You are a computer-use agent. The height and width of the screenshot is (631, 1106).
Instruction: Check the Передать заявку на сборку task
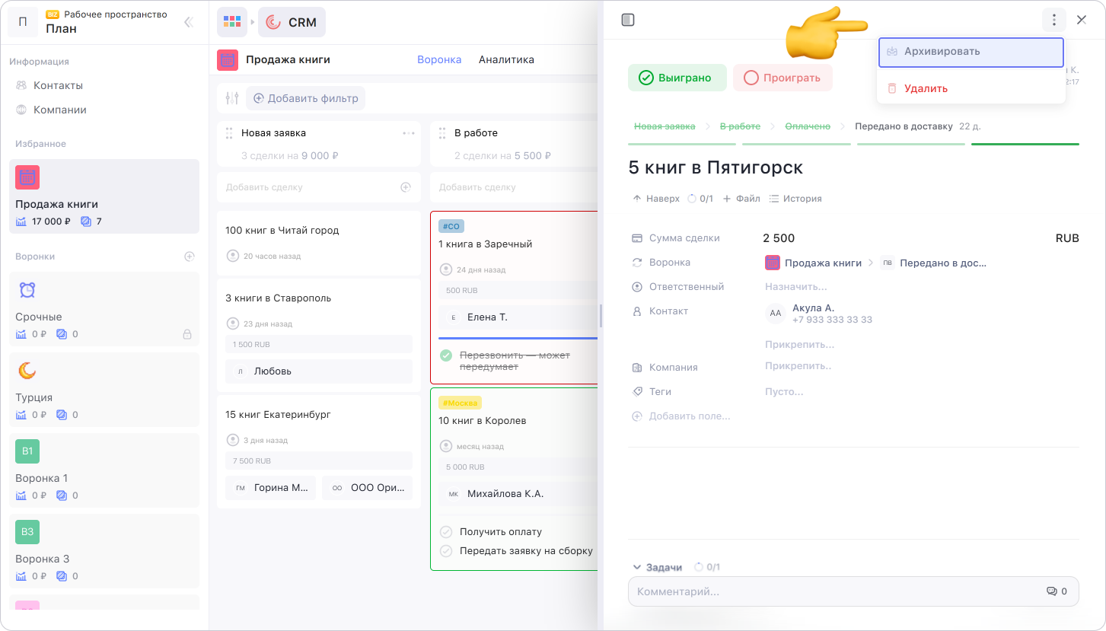pos(446,551)
